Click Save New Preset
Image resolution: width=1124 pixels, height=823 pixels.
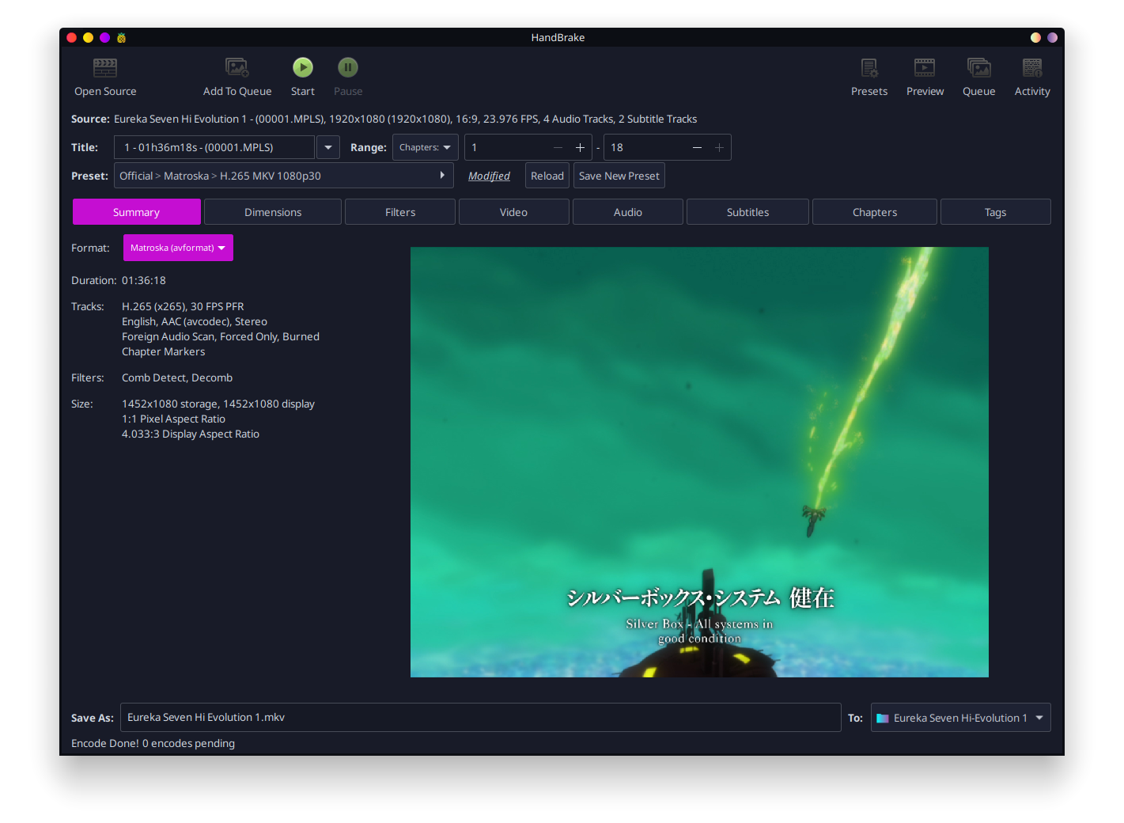pyautogui.click(x=619, y=175)
